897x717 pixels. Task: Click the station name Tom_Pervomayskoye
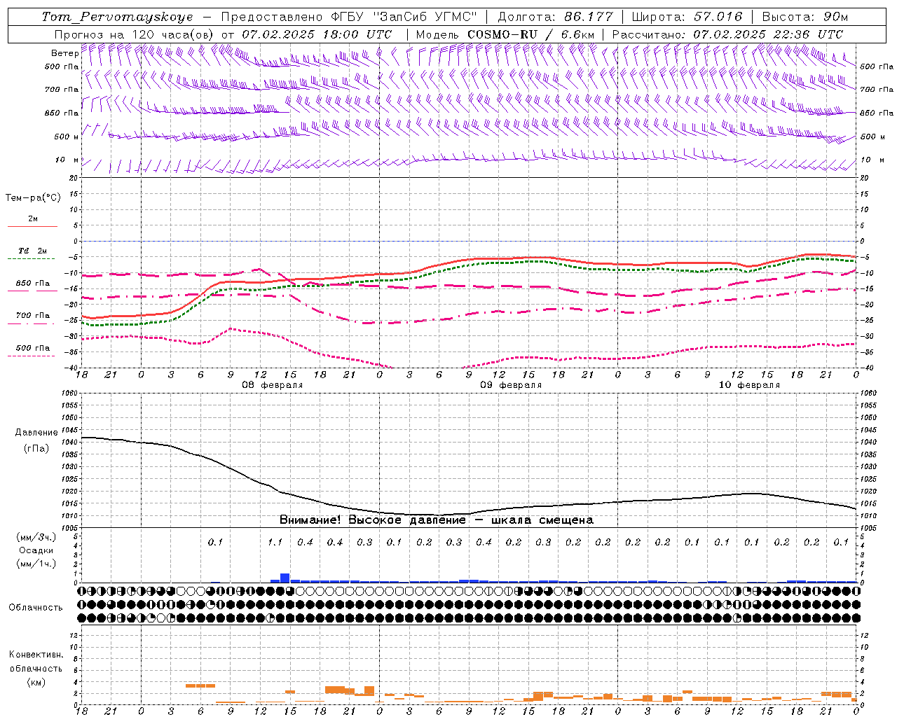(x=117, y=17)
